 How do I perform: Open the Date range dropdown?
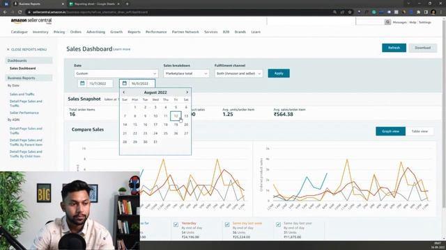point(116,74)
